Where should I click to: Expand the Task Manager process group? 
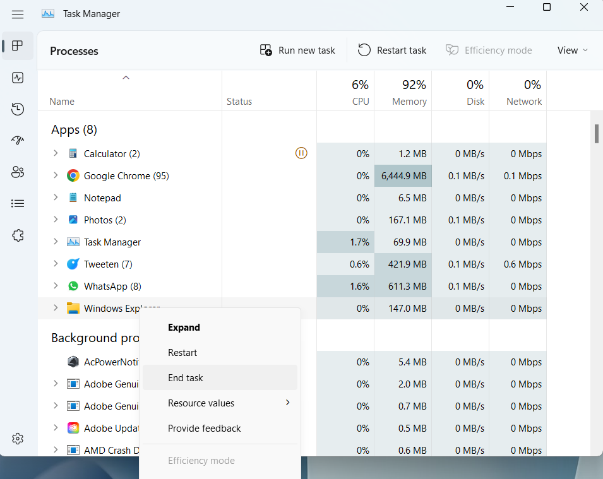pos(56,242)
